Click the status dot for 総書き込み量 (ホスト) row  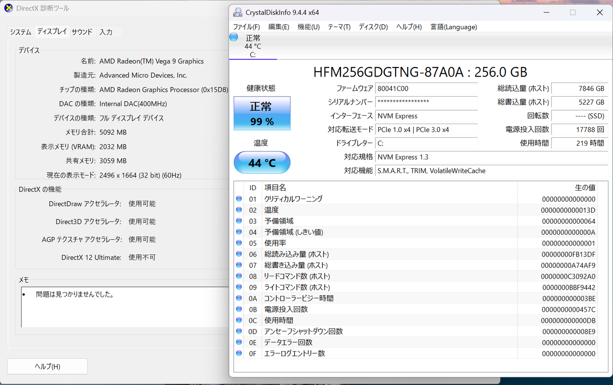[x=239, y=265]
